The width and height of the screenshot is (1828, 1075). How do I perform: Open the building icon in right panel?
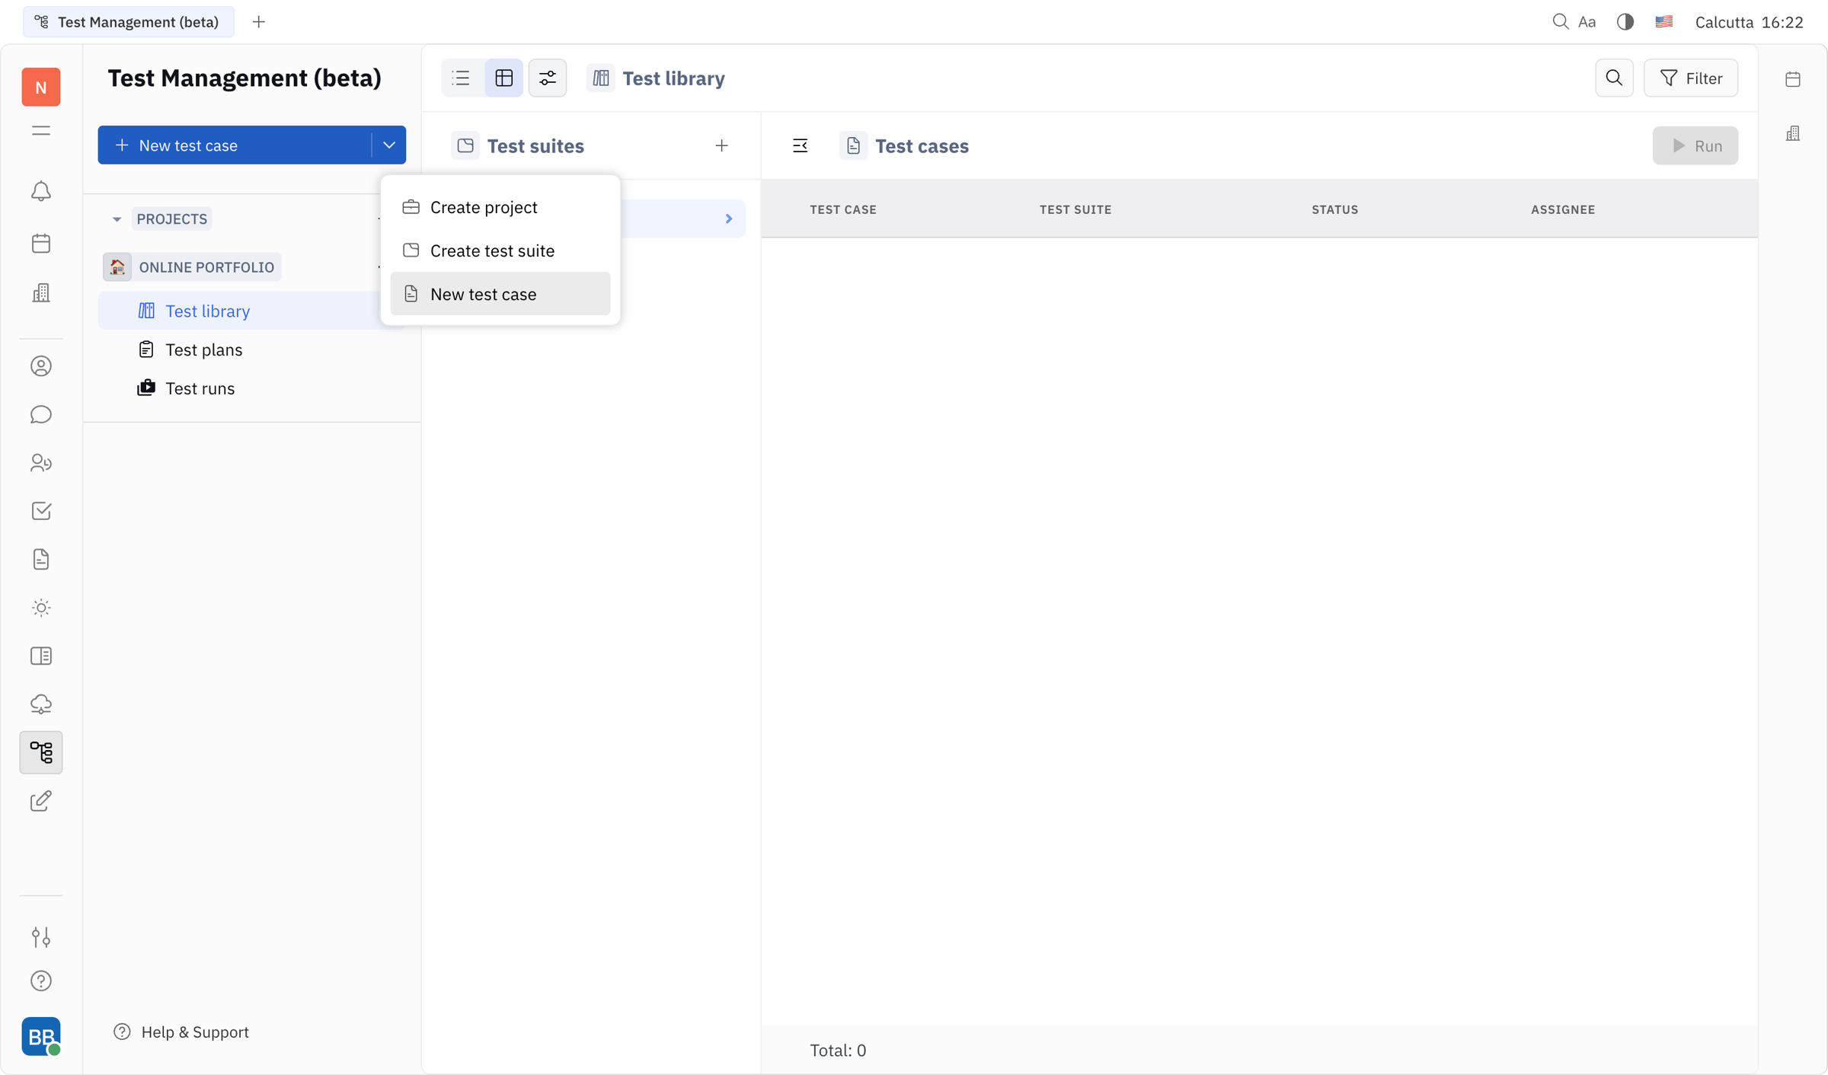(x=1793, y=134)
